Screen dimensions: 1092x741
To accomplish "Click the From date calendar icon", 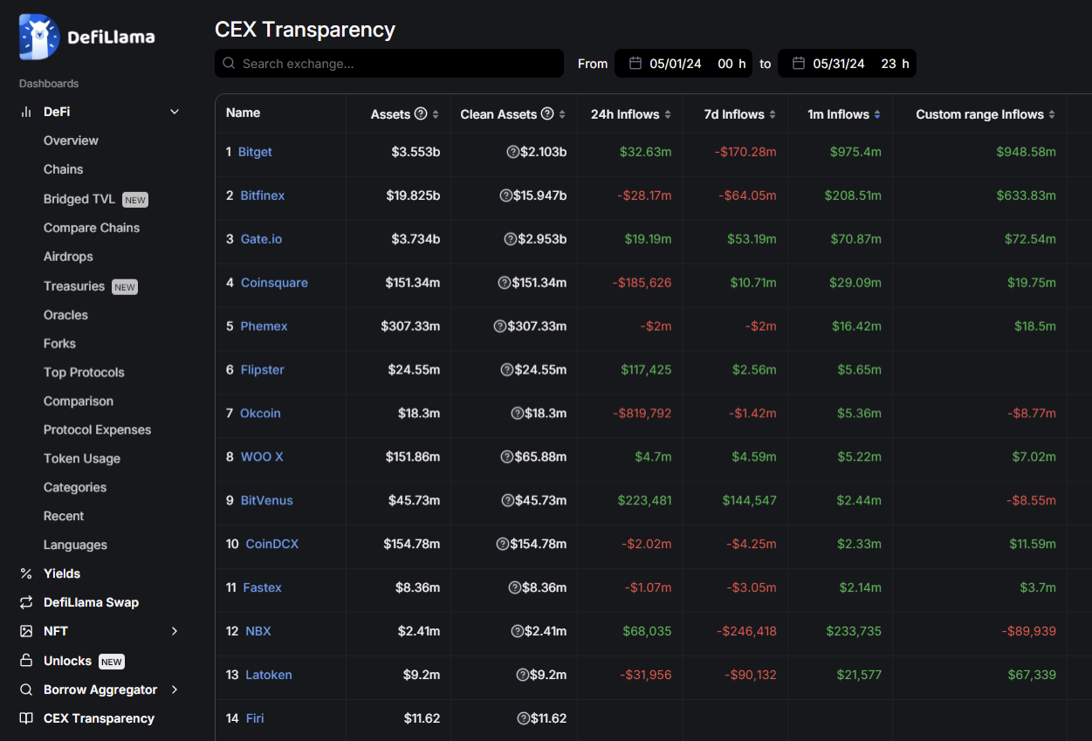I will (x=635, y=64).
